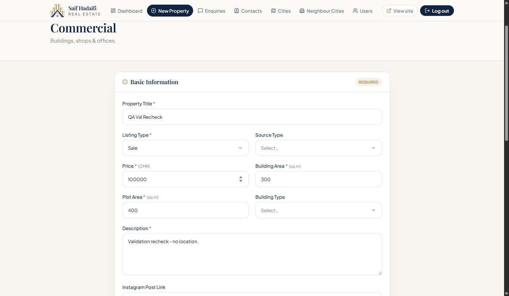Click the Building Area input field
509x296 pixels.
pos(319,179)
